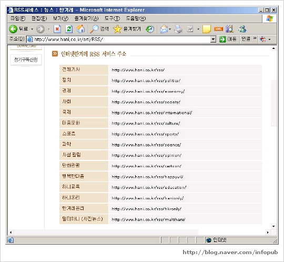The height and width of the screenshot is (262, 284).
Task: Click the 이동 Go button
Action: [x=228, y=39]
